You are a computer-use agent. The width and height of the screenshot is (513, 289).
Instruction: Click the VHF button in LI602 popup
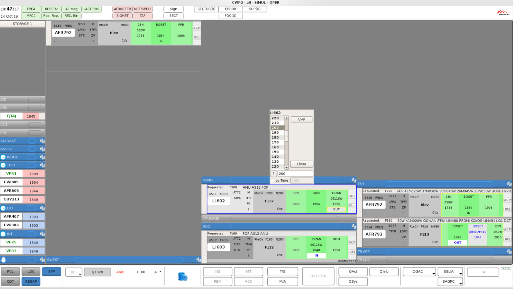(301, 119)
